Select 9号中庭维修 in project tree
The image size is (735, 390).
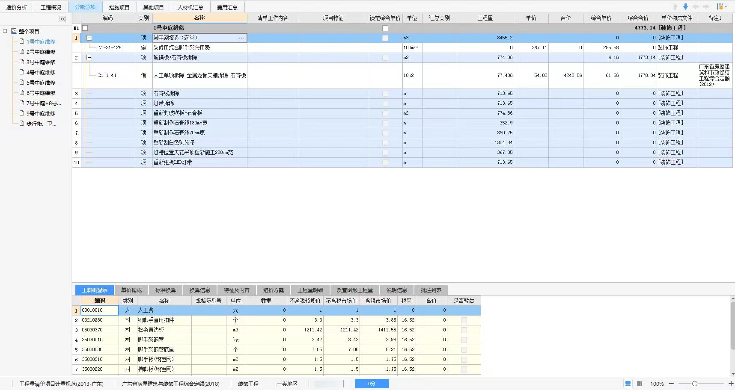[x=41, y=113]
